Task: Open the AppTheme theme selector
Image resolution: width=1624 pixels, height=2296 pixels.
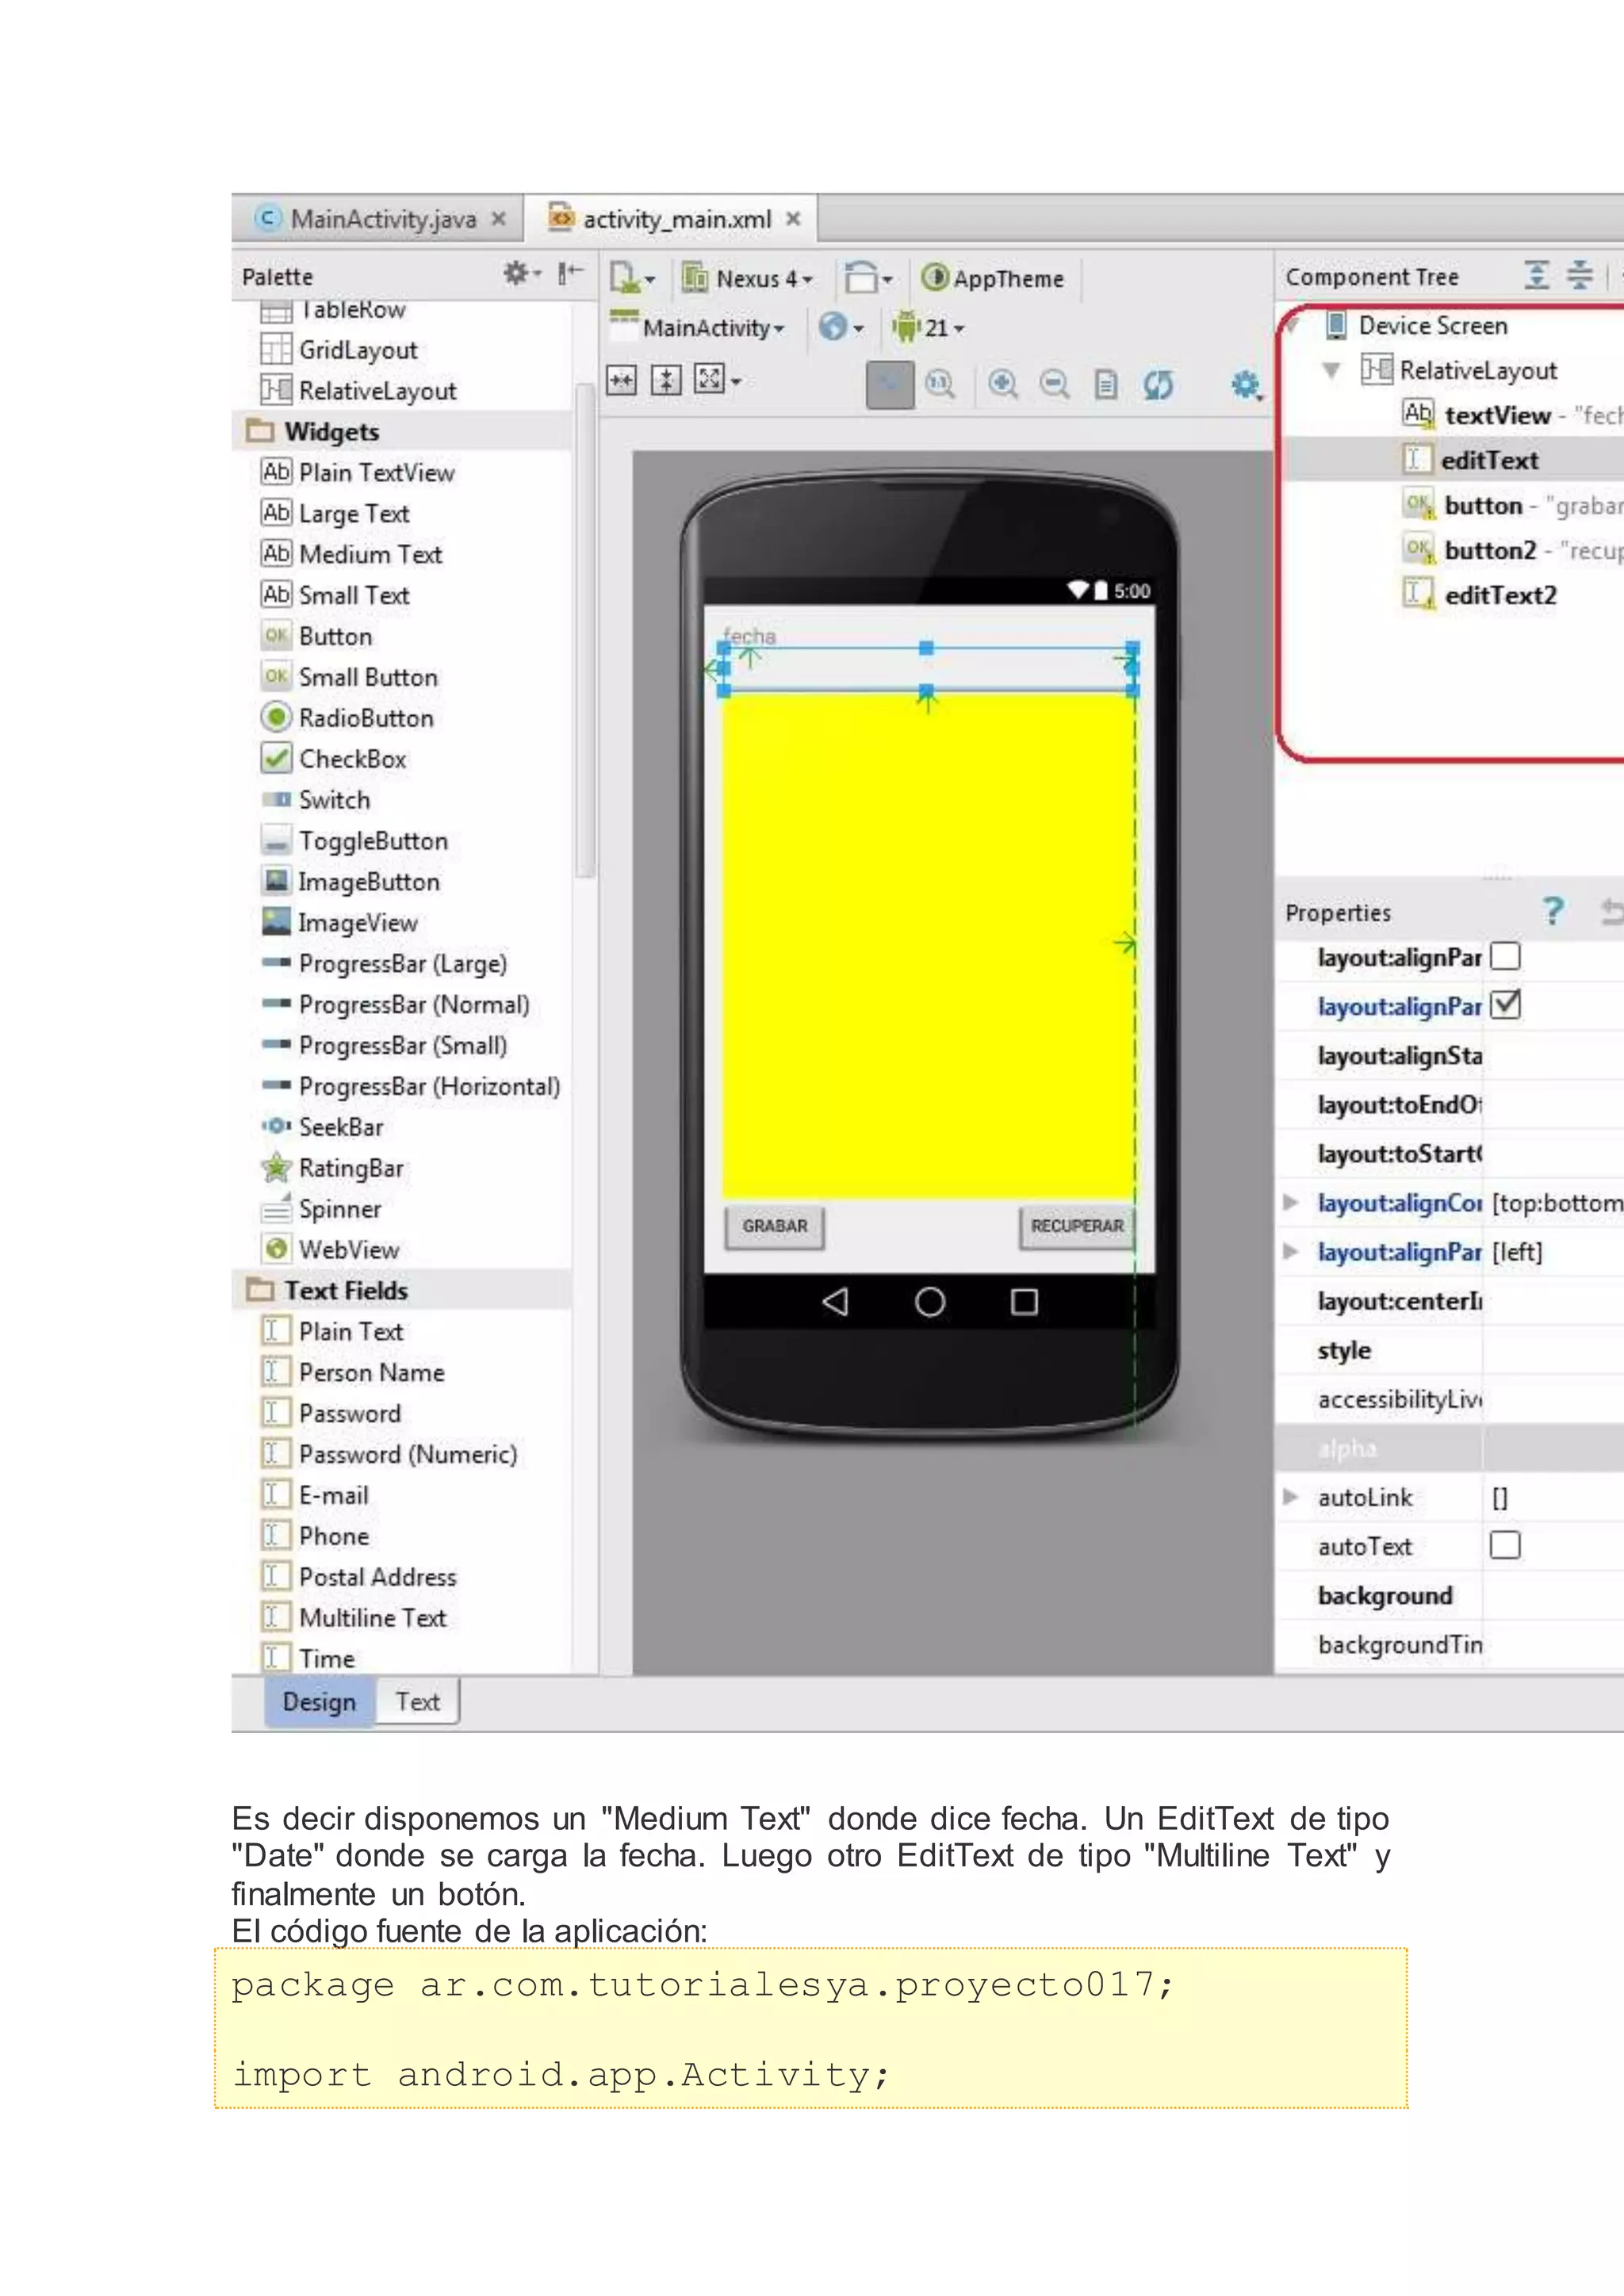Action: tap(993, 278)
